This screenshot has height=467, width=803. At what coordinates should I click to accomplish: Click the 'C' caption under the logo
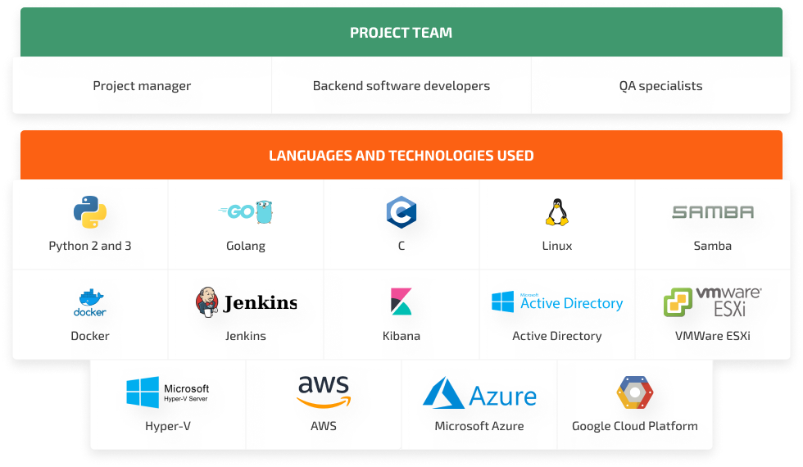click(x=401, y=246)
